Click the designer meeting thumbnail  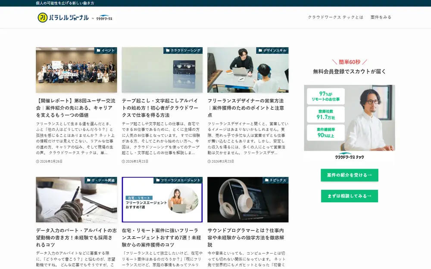248,70
